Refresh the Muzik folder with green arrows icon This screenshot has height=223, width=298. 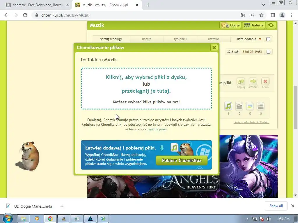271,25
